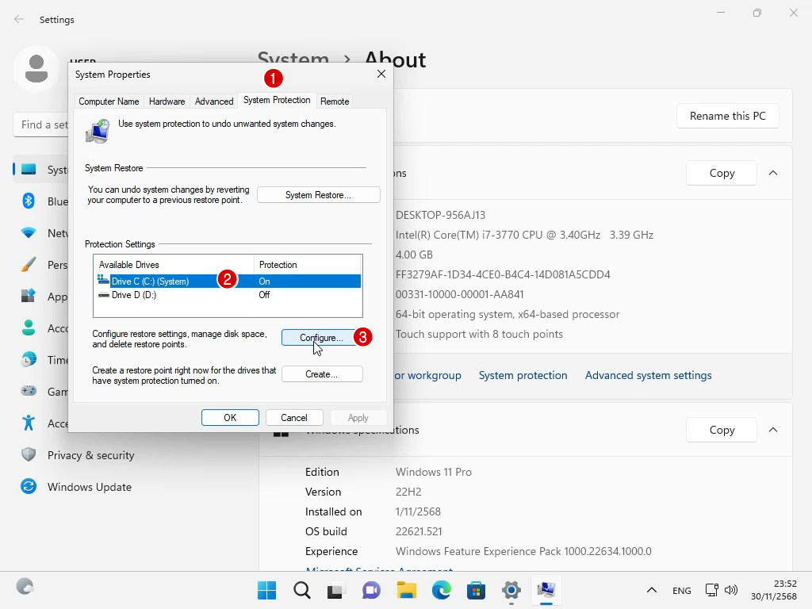Image resolution: width=812 pixels, height=609 pixels.
Task: Click the Privacy & security shield icon
Action: click(x=29, y=455)
